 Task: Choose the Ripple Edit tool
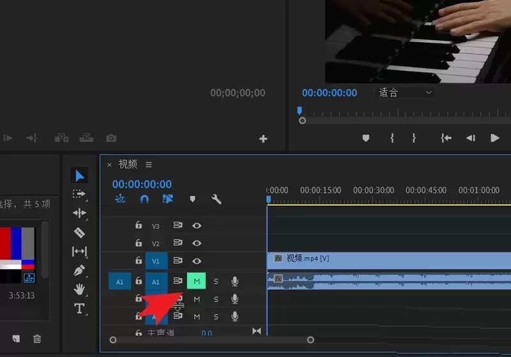point(79,213)
